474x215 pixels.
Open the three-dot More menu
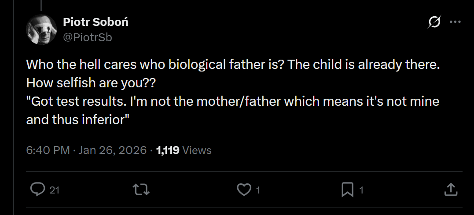coord(455,22)
